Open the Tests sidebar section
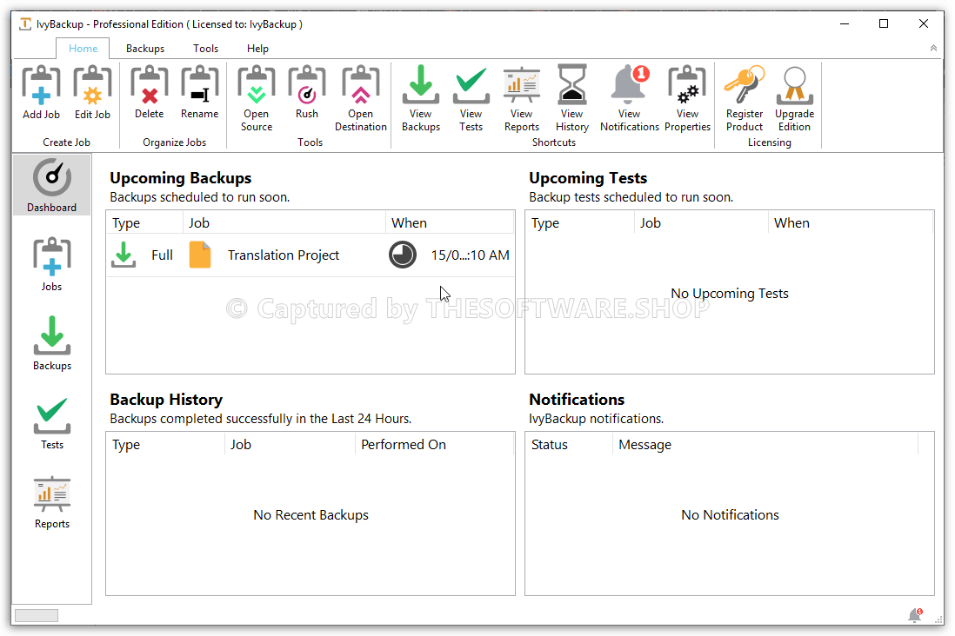The image size is (955, 636). pyautogui.click(x=52, y=423)
